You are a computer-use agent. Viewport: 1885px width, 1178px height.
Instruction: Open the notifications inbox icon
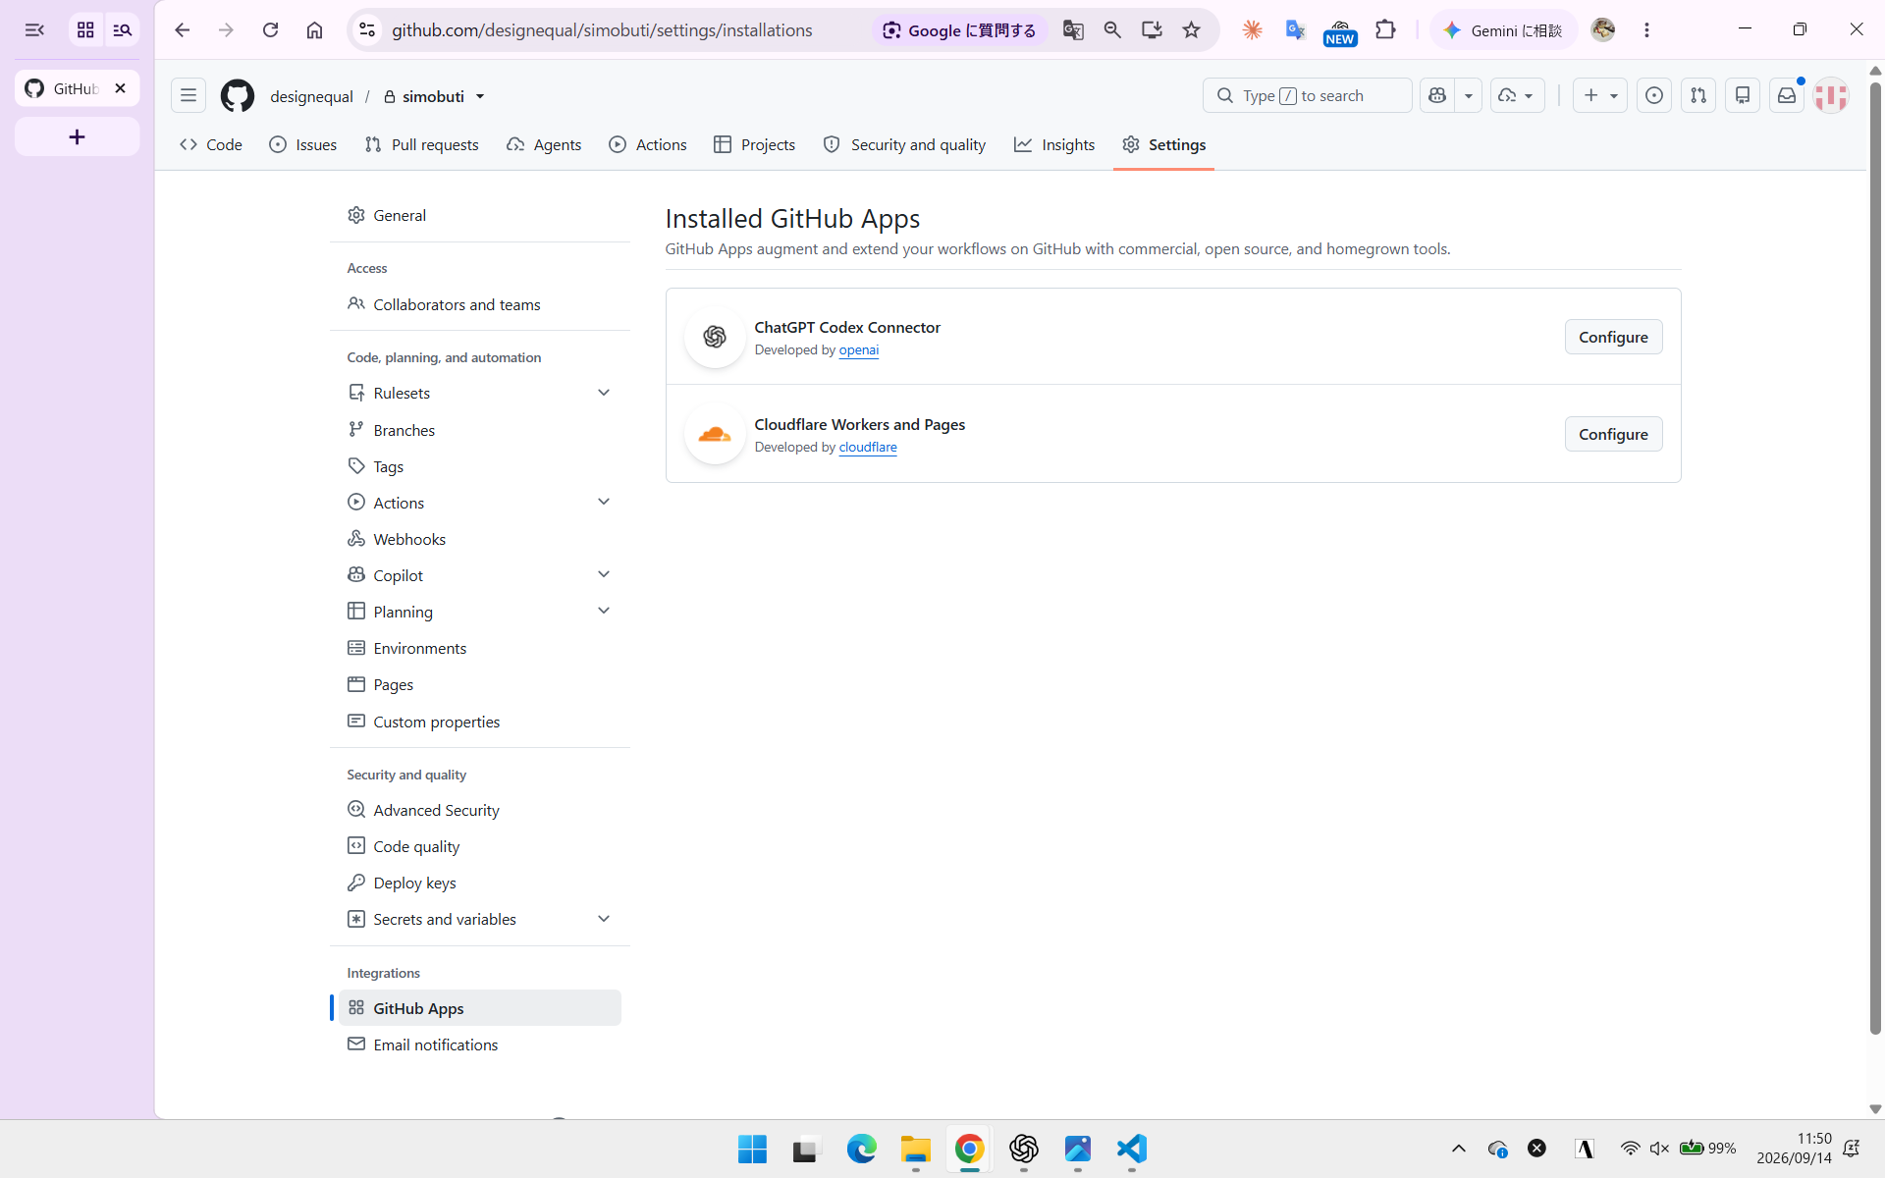tap(1787, 95)
